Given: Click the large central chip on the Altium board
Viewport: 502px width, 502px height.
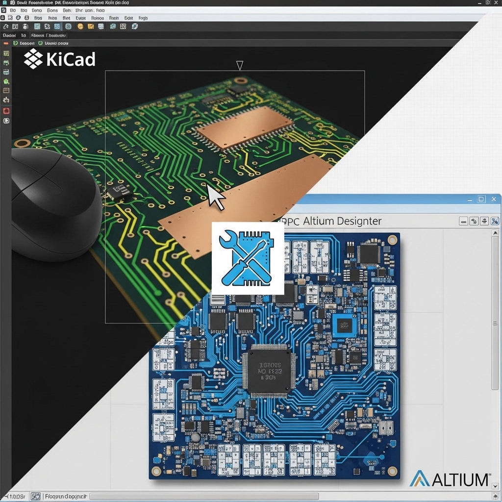Looking at the screenshot, I should (269, 371).
